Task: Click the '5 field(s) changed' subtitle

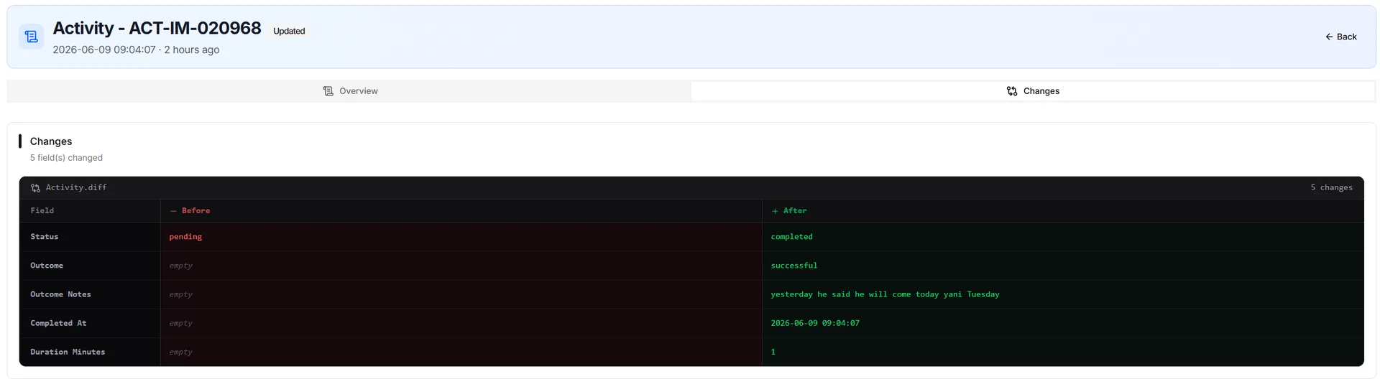Action: tap(66, 158)
